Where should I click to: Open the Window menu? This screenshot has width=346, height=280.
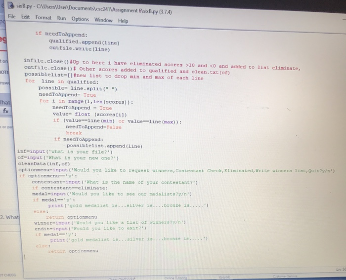pos(103,20)
